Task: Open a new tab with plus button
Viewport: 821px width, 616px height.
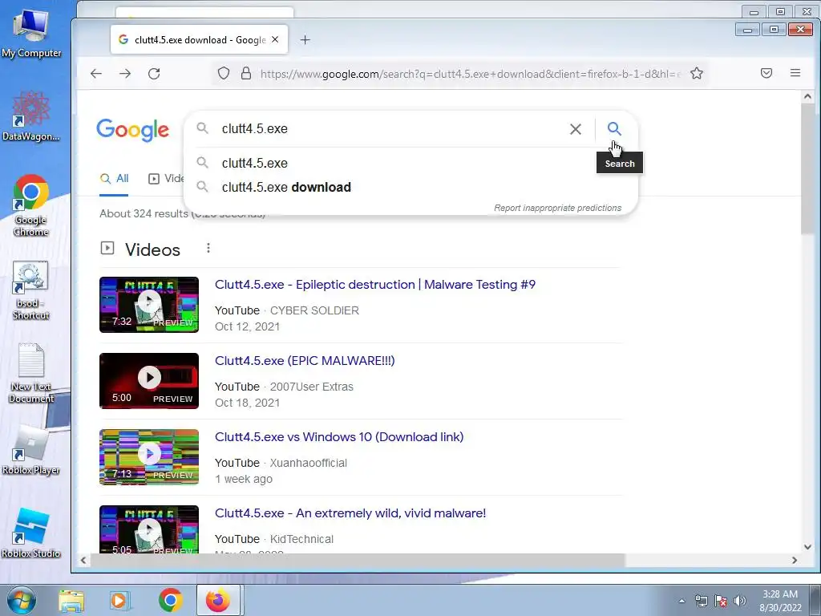Action: [305, 40]
